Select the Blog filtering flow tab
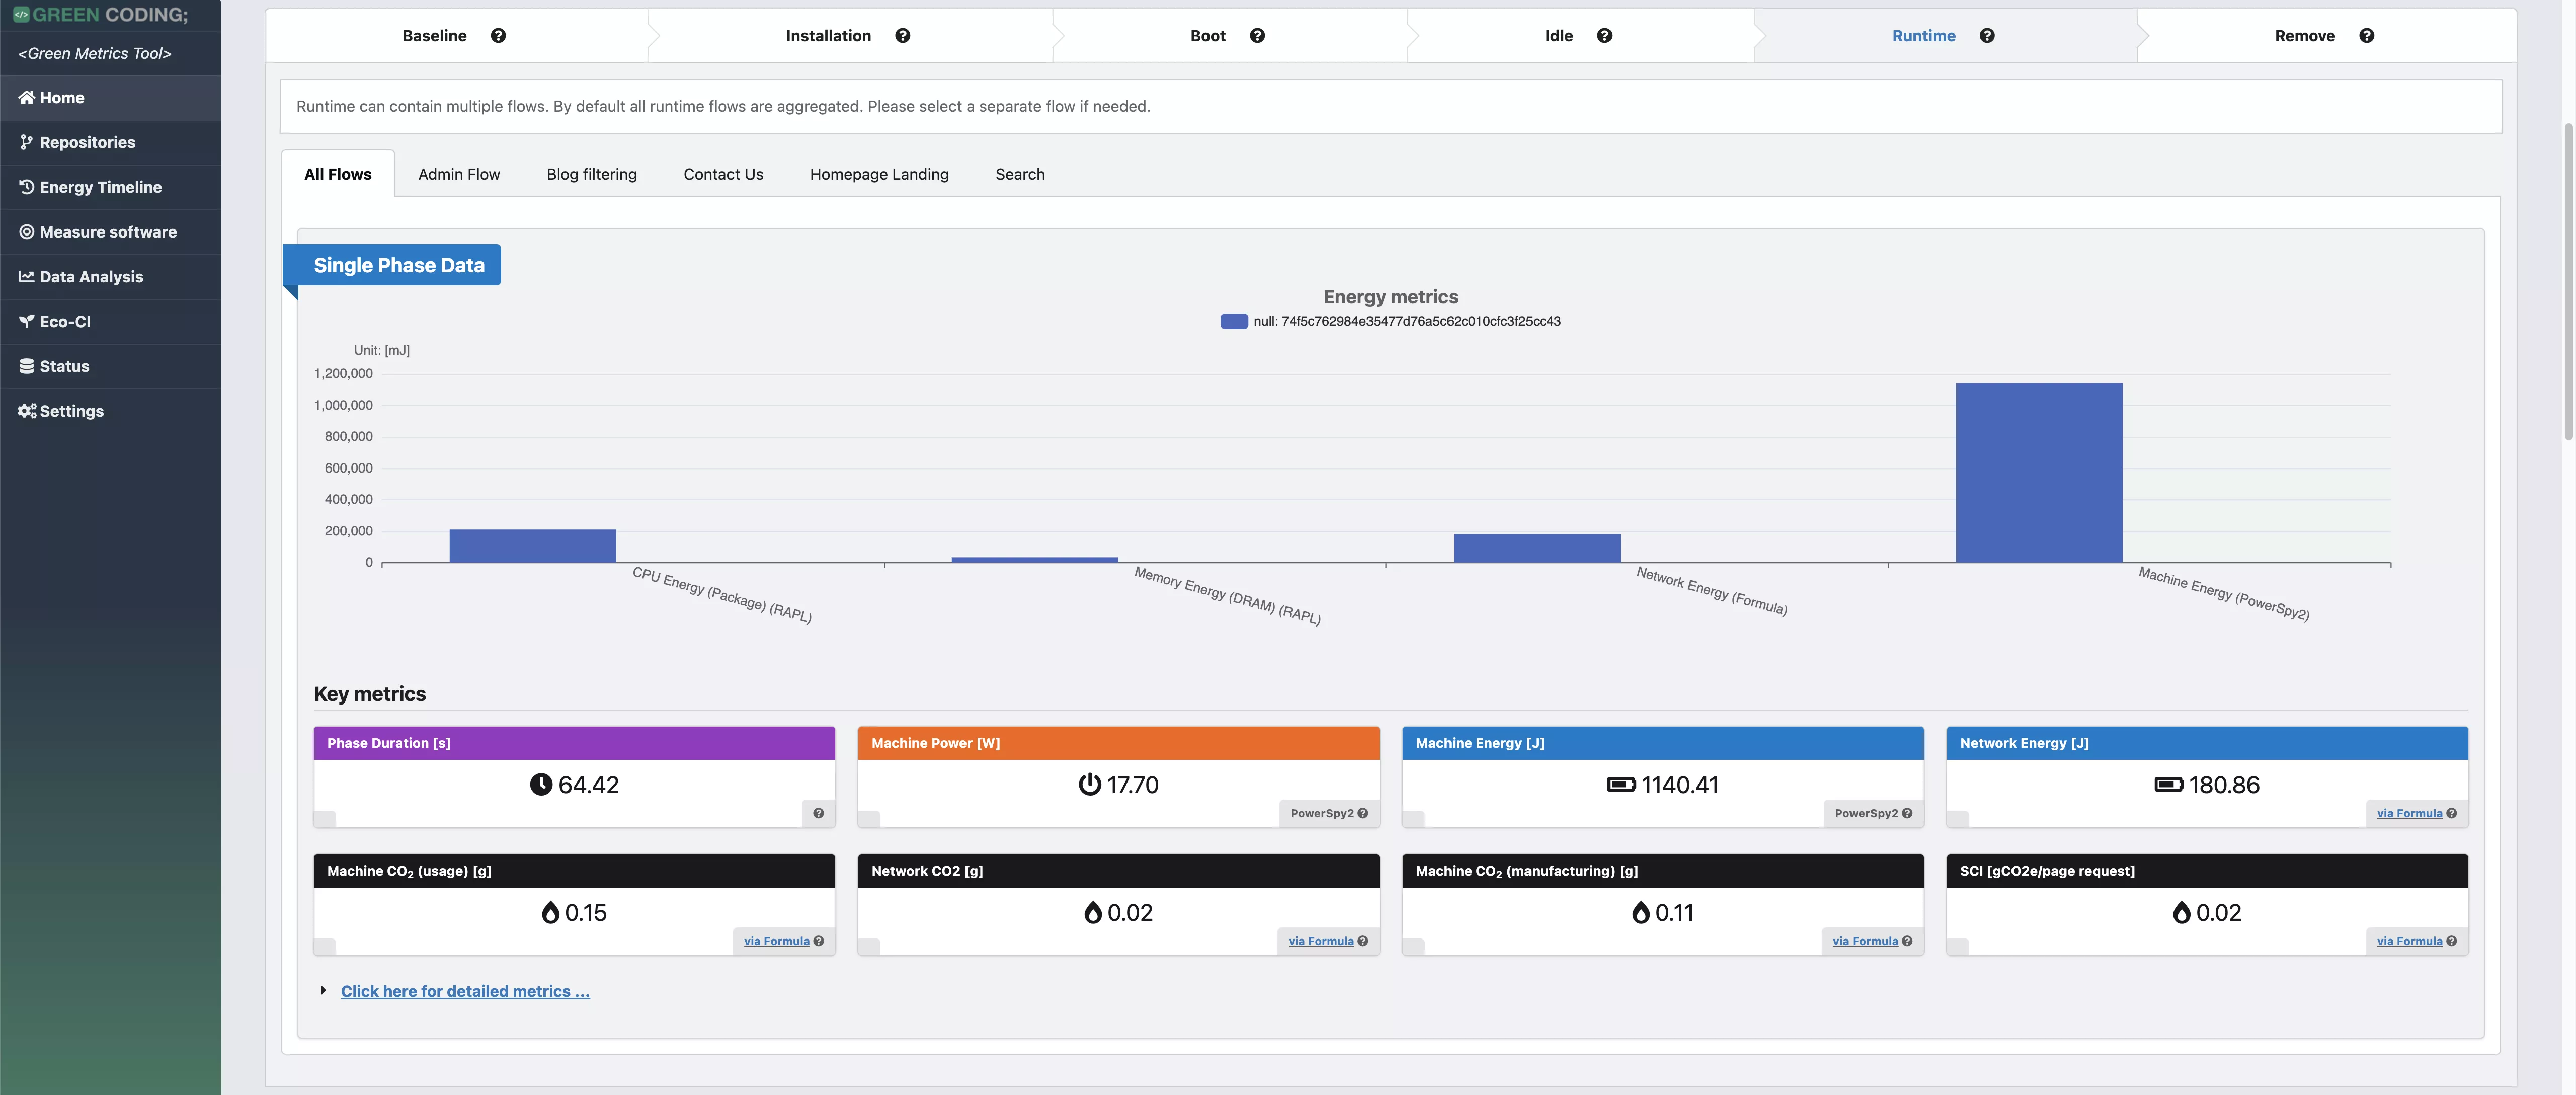This screenshot has width=2576, height=1095. (x=591, y=174)
